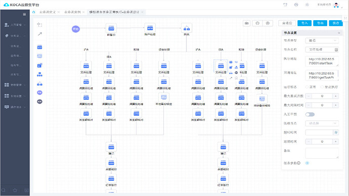Image resolution: width=349 pixels, height=196 pixels.
Task: Open the gear settings icon in header
Action: 307,5
